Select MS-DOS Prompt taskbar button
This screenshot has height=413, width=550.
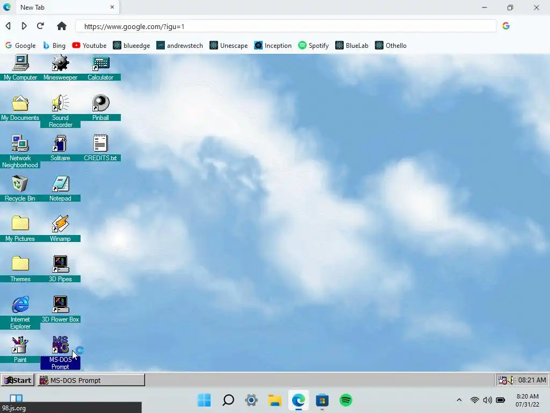91,380
